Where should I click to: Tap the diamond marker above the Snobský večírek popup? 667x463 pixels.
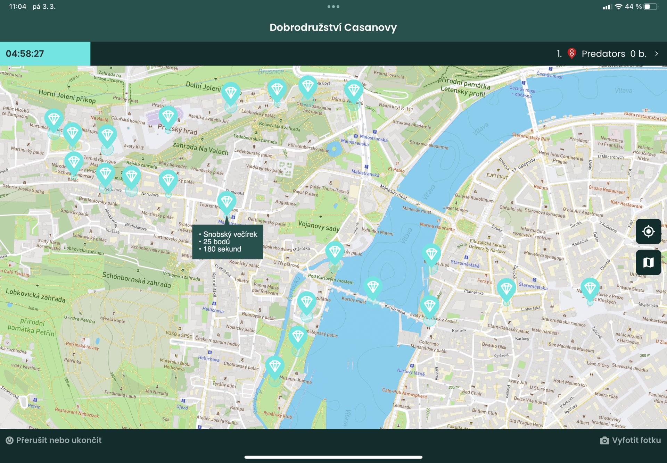227,203
